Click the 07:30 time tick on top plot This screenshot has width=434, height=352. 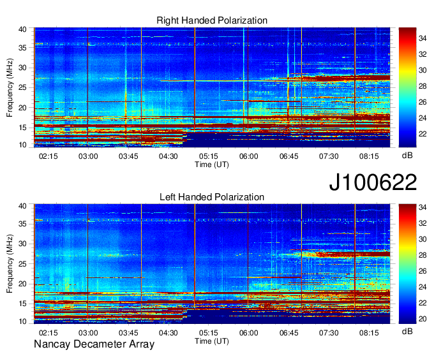click(x=329, y=156)
